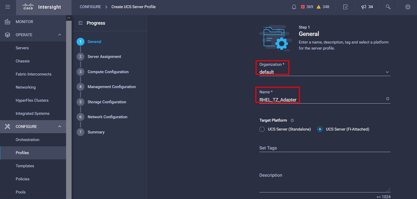The width and height of the screenshot is (417, 199).
Task: Click the MONITOR chart icon
Action: point(8,22)
